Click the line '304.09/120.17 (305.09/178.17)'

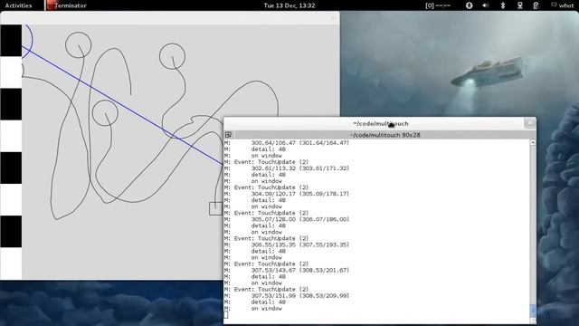(x=299, y=194)
